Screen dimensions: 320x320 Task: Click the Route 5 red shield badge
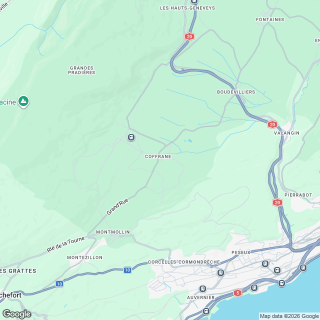237,293
